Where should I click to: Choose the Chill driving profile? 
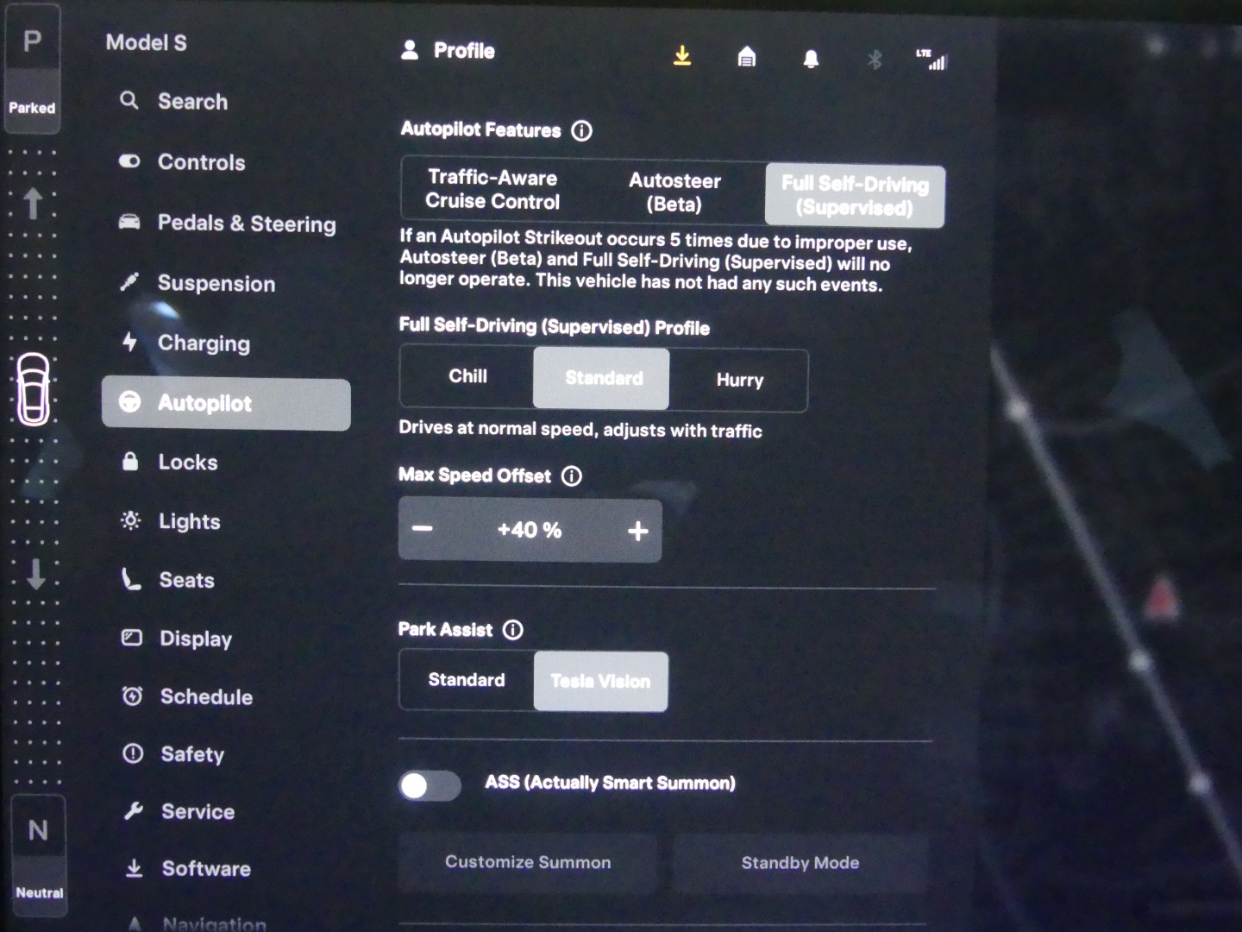click(x=467, y=376)
